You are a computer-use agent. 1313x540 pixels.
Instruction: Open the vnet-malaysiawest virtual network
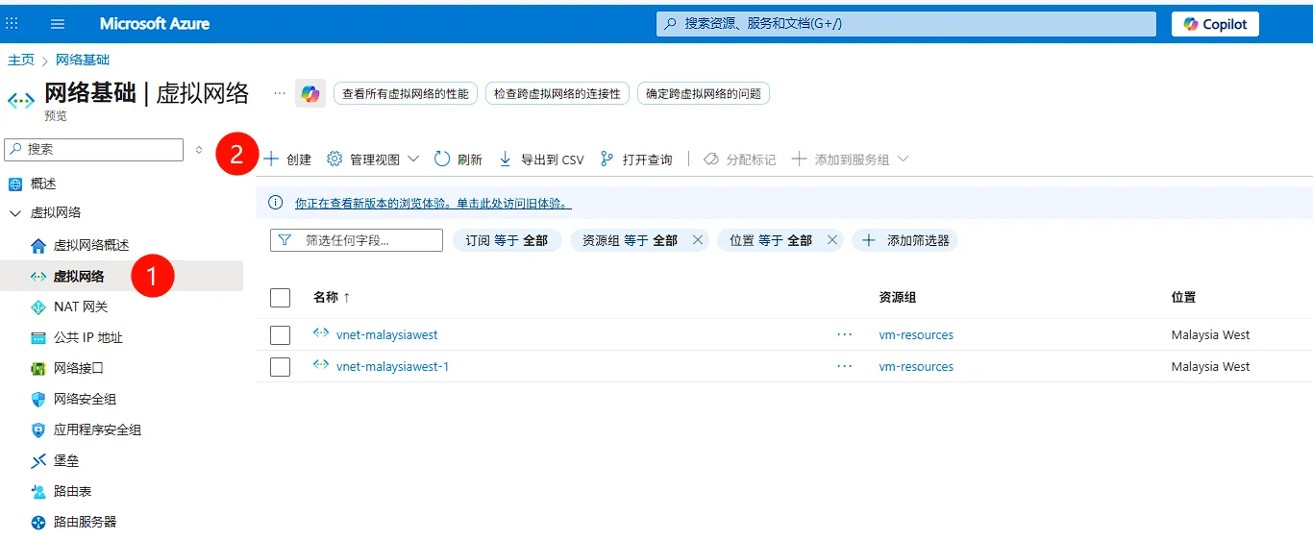pyautogui.click(x=387, y=335)
